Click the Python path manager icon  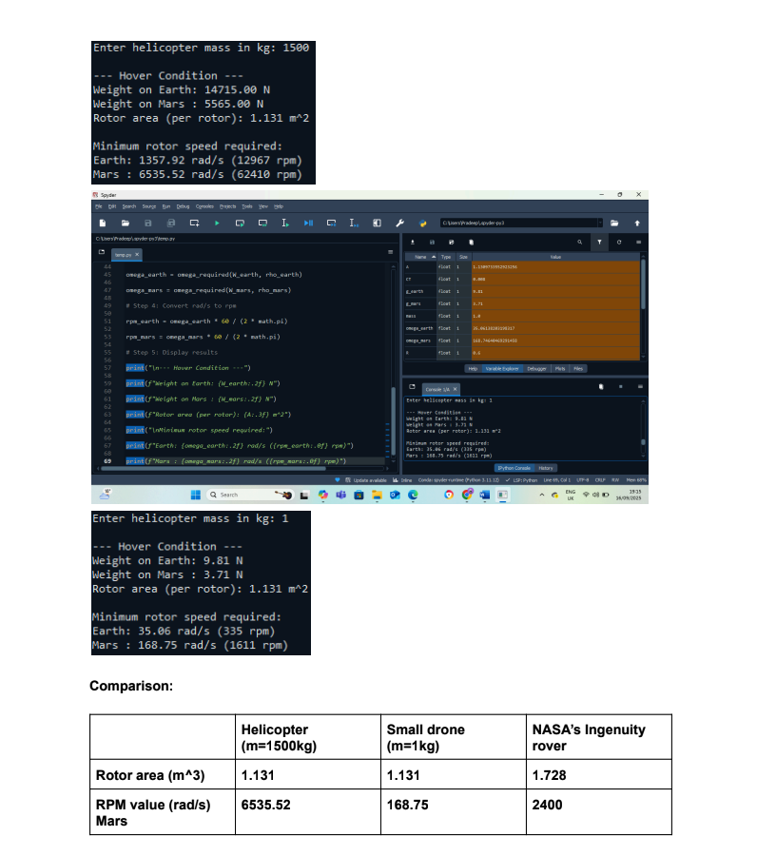click(x=422, y=223)
